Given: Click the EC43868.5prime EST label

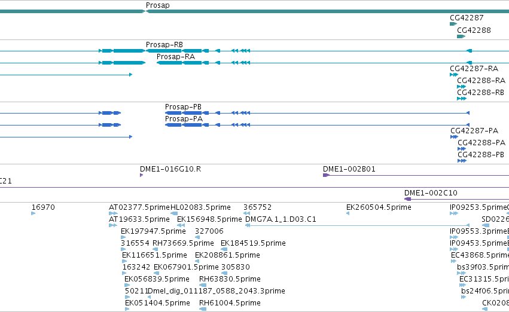Looking at the screenshot, I should (x=480, y=256).
